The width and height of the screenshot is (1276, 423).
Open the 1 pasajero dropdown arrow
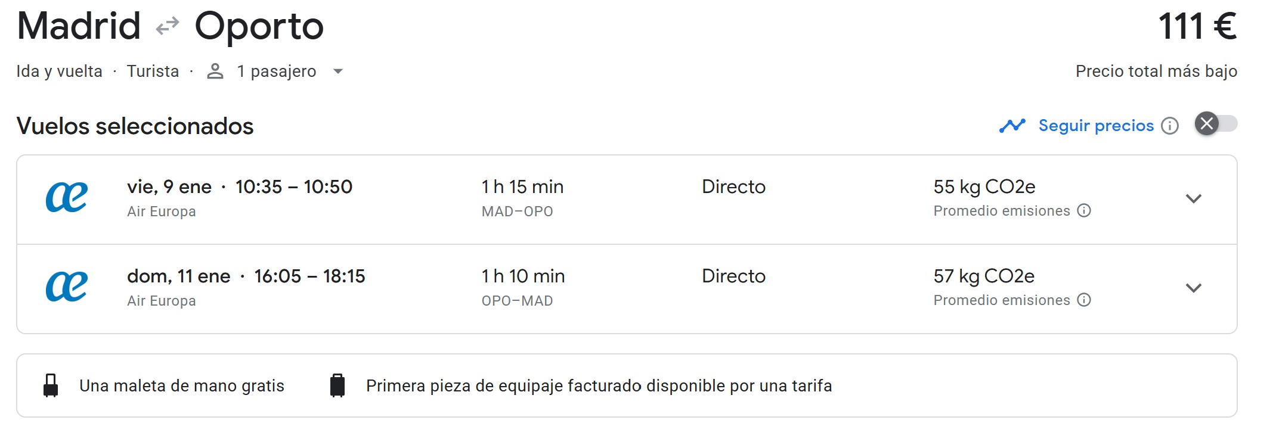pos(338,71)
